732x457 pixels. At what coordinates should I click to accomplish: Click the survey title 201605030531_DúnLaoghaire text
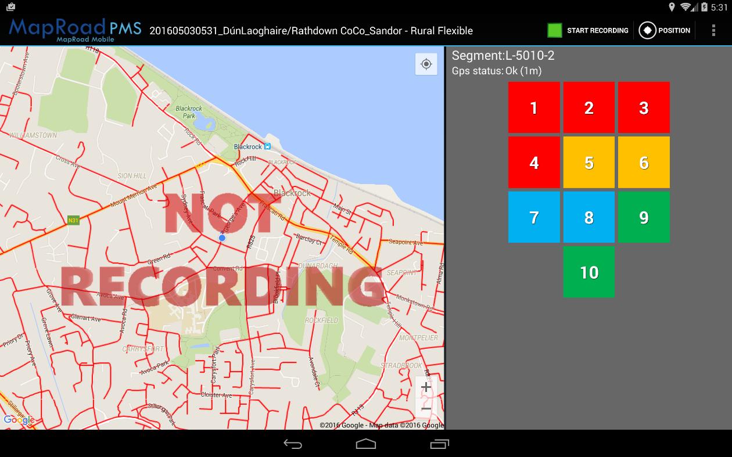point(311,31)
